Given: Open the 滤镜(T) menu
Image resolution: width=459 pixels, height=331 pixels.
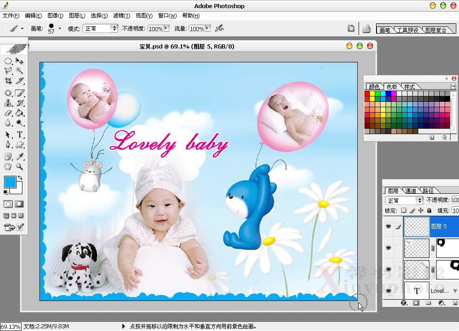Looking at the screenshot, I should coord(121,16).
